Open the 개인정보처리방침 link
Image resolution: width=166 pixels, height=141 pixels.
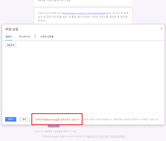[117, 136]
